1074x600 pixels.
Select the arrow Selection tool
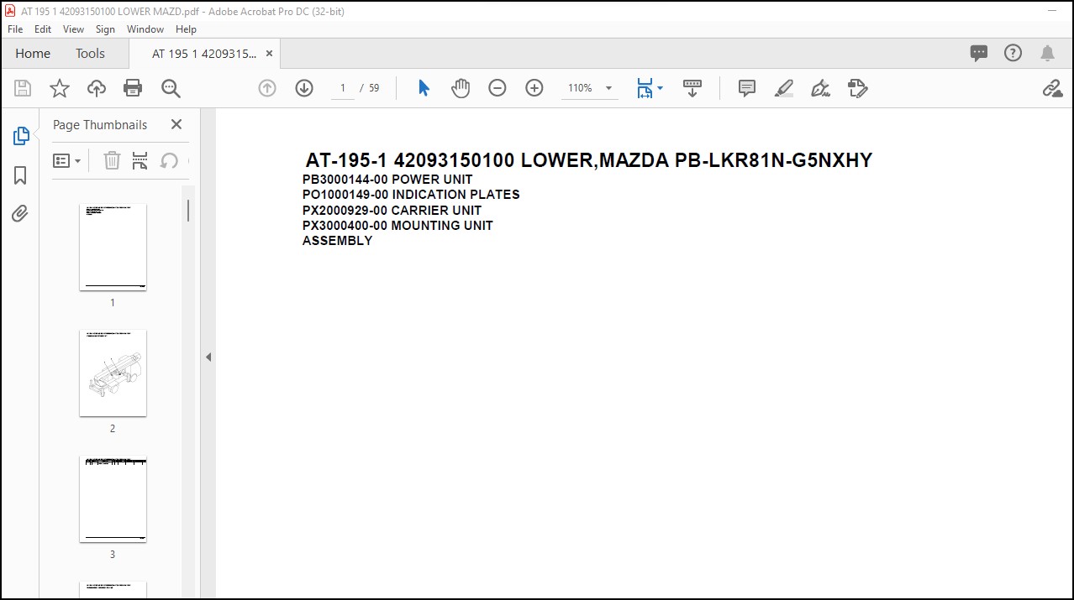[424, 88]
